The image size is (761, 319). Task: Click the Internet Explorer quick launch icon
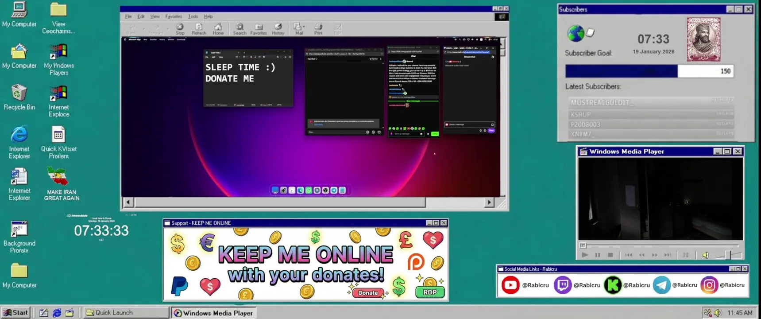57,313
